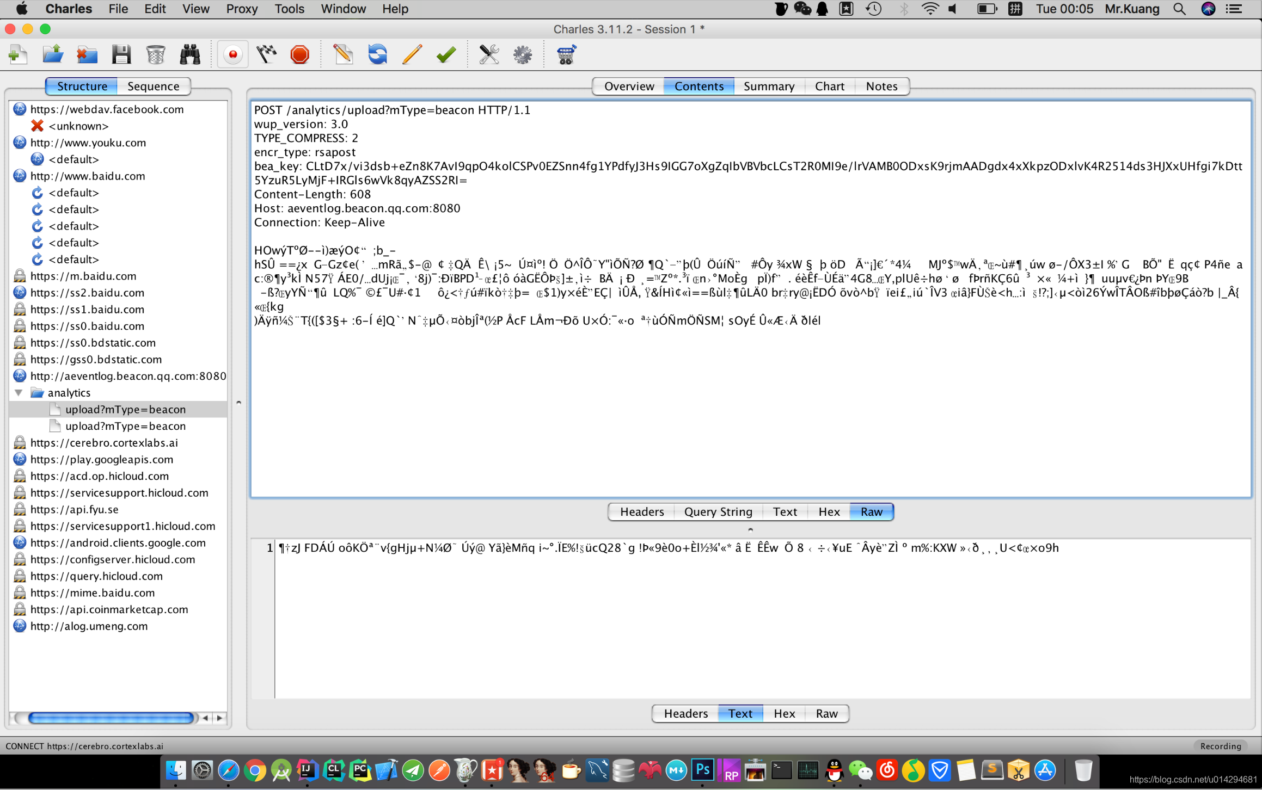Viewport: 1262px width, 790px height.
Task: Click the green checkmark Validate icon
Action: pos(446,54)
